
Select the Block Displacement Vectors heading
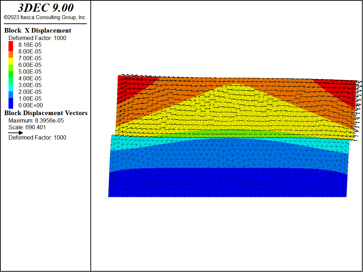click(46, 113)
